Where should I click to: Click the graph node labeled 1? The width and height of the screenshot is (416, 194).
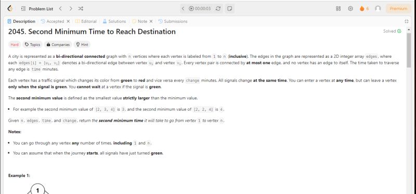[x=37, y=189]
